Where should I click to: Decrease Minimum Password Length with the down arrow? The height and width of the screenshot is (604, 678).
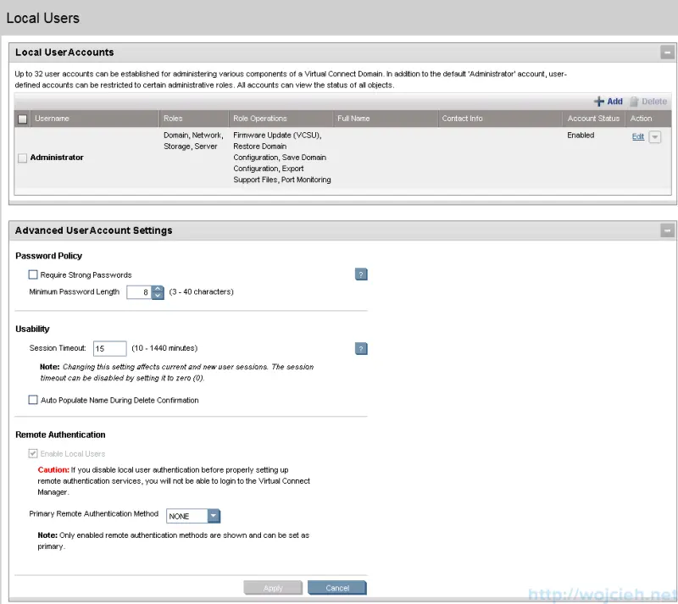[158, 296]
